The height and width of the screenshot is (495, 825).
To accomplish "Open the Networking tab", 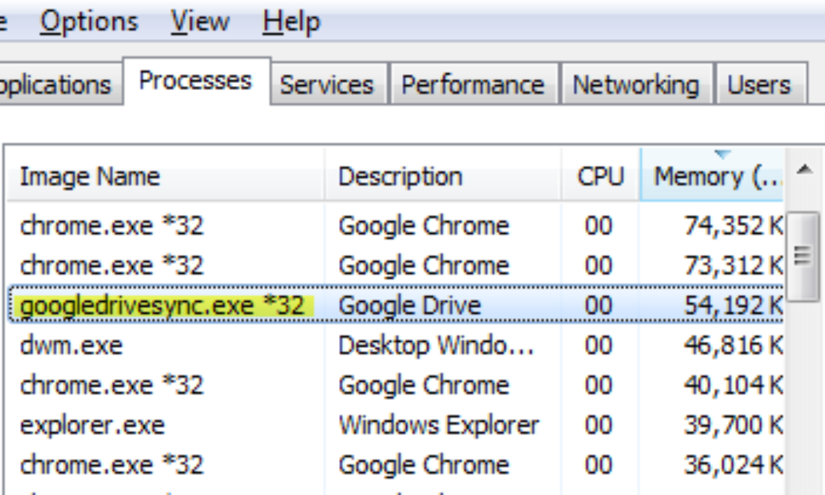I will (x=635, y=85).
